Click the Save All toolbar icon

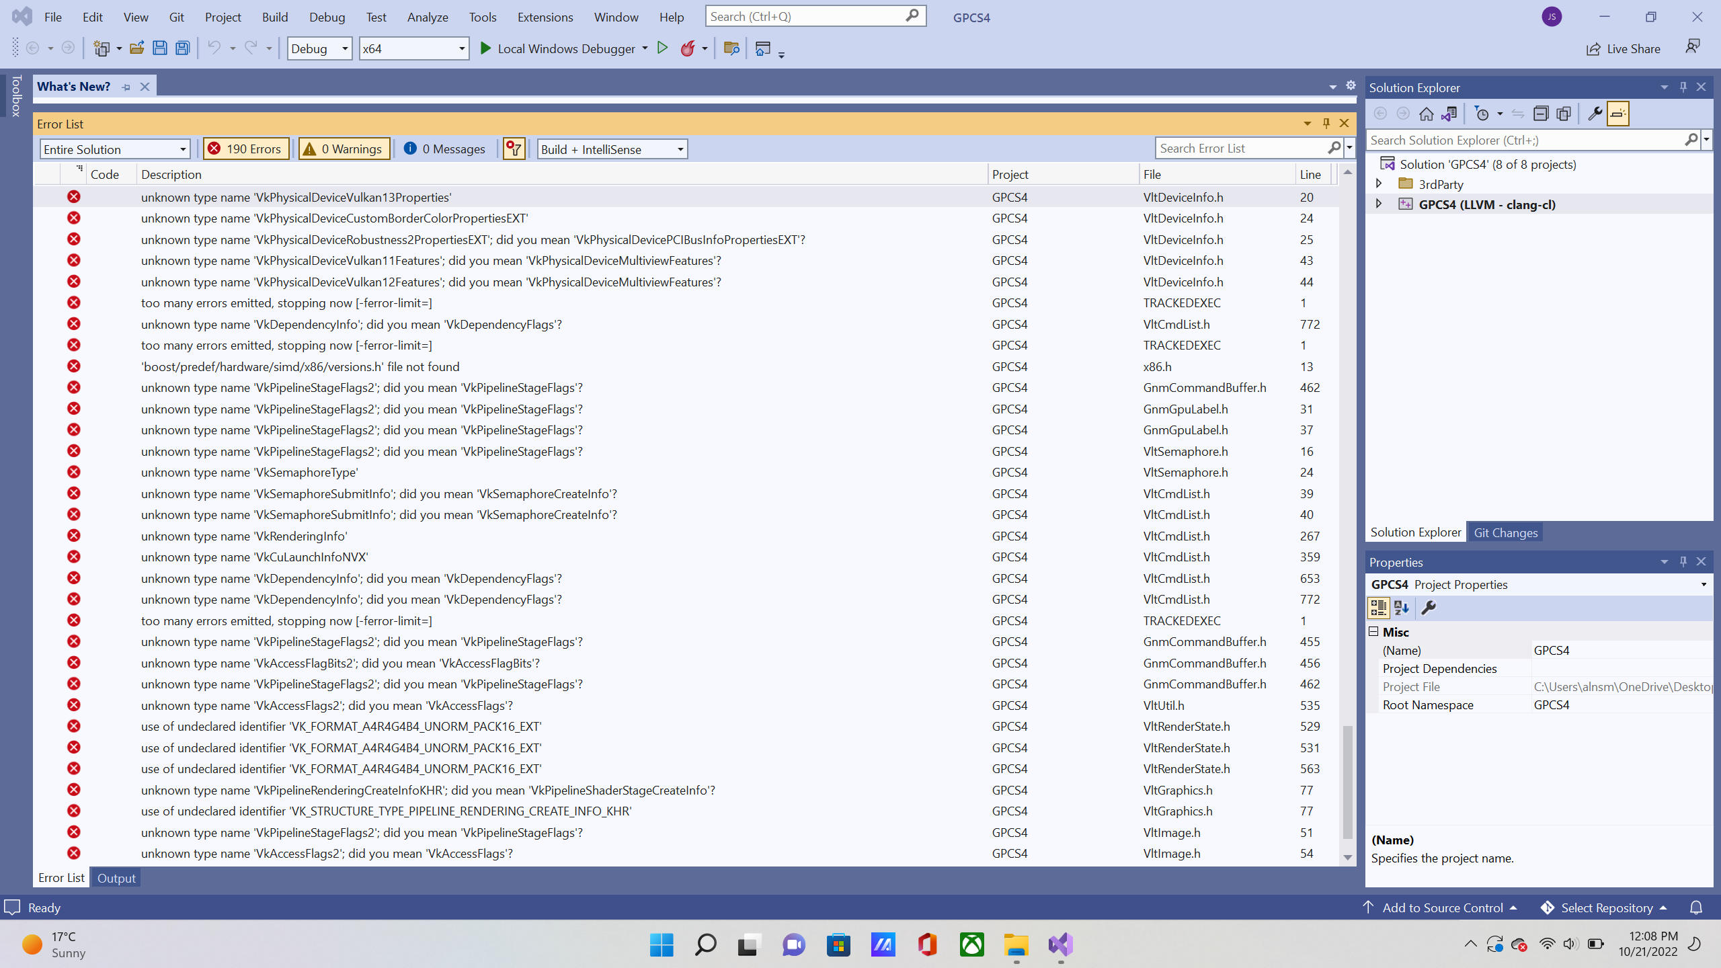pos(182,48)
